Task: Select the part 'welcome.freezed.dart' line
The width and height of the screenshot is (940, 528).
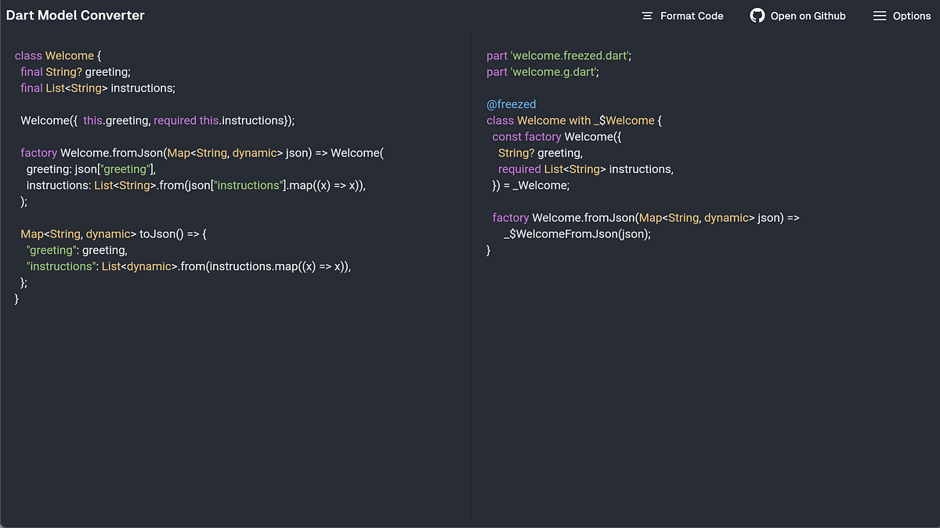Action: 558,55
